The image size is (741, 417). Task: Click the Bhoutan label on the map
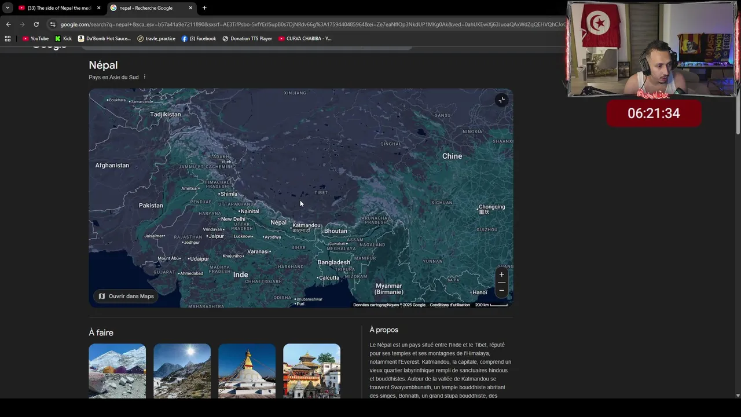tap(336, 231)
